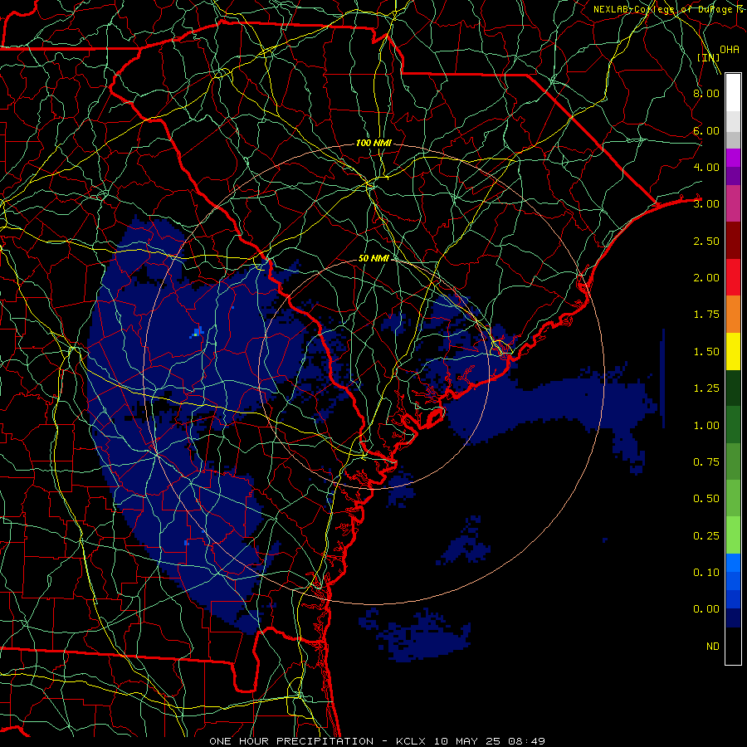The image size is (747, 747).
Task: Click the light green legend swatch near 0.25
Action: point(733,535)
